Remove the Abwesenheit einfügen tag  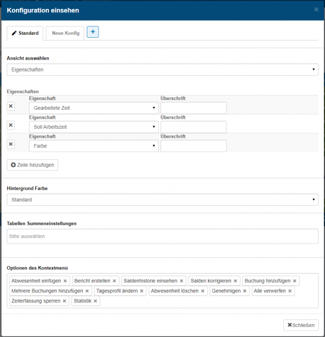point(65,281)
